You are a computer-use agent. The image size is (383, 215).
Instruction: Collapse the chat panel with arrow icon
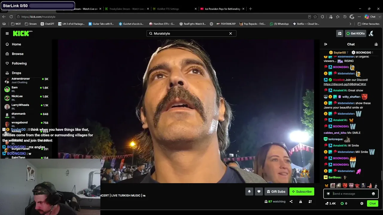(x=326, y=44)
